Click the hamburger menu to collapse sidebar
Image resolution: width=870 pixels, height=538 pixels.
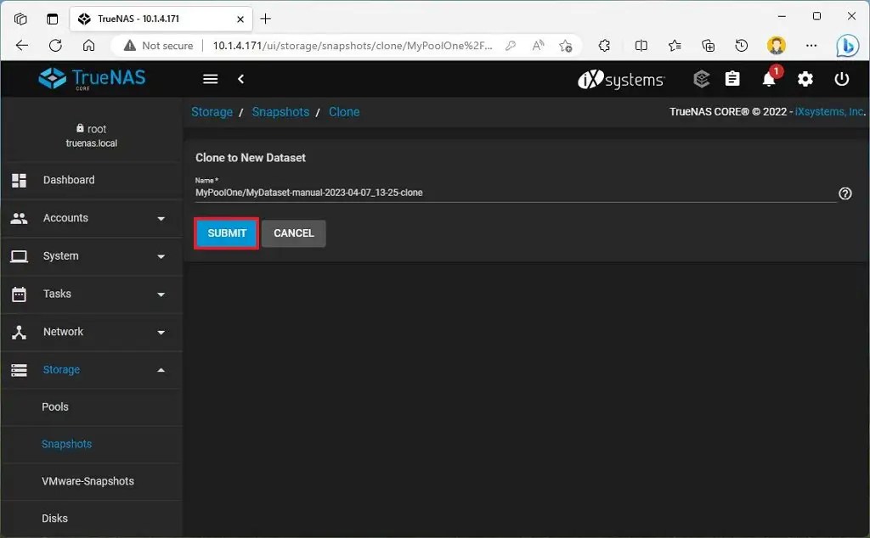tap(210, 78)
